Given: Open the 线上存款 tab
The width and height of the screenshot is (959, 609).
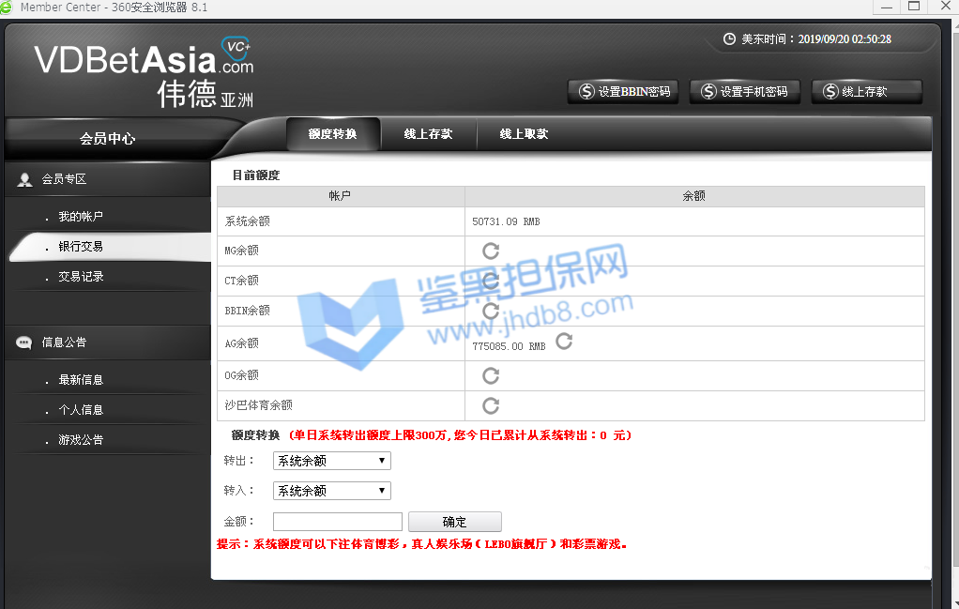Looking at the screenshot, I should coord(428,134).
